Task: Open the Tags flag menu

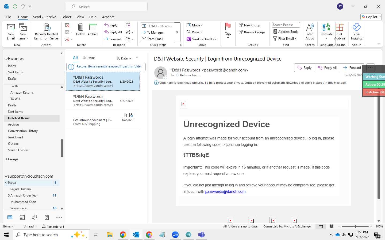Action: point(228,31)
